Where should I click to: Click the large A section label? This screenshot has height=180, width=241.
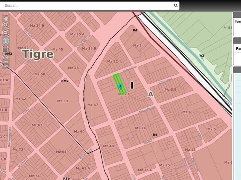click(151, 94)
